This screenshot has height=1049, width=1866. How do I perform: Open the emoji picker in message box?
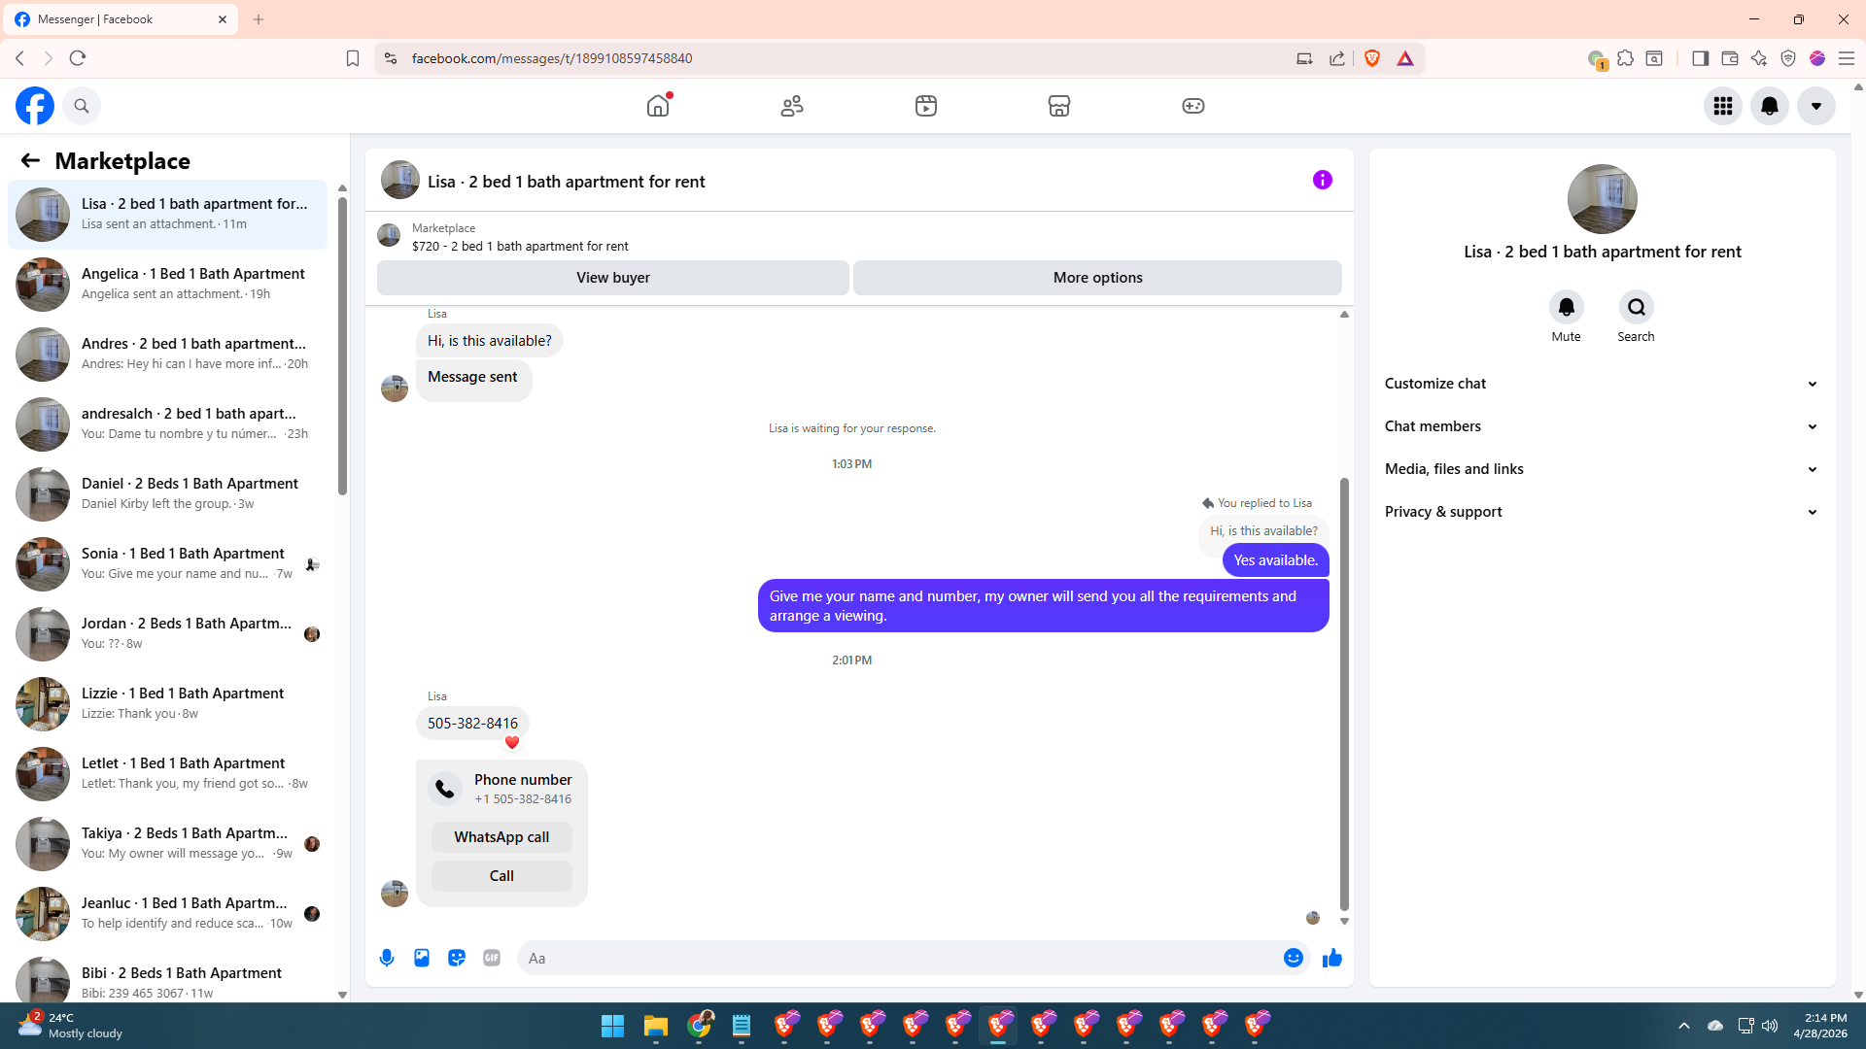click(1293, 958)
